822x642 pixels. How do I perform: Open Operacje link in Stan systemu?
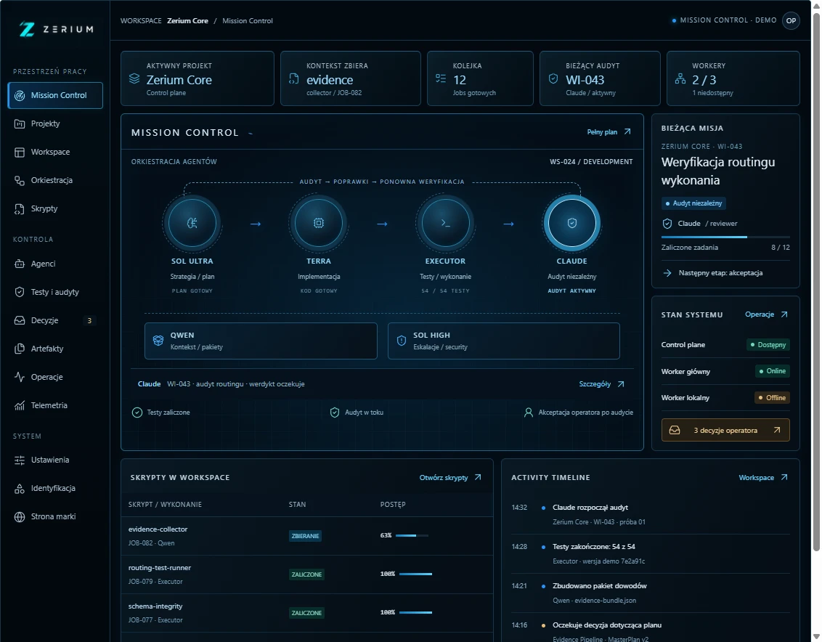(766, 314)
